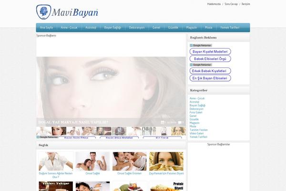Click the Google Reklamları info icon above Bayan Kıyafet Modelleri
This screenshot has height=191, width=286.
point(191,45)
